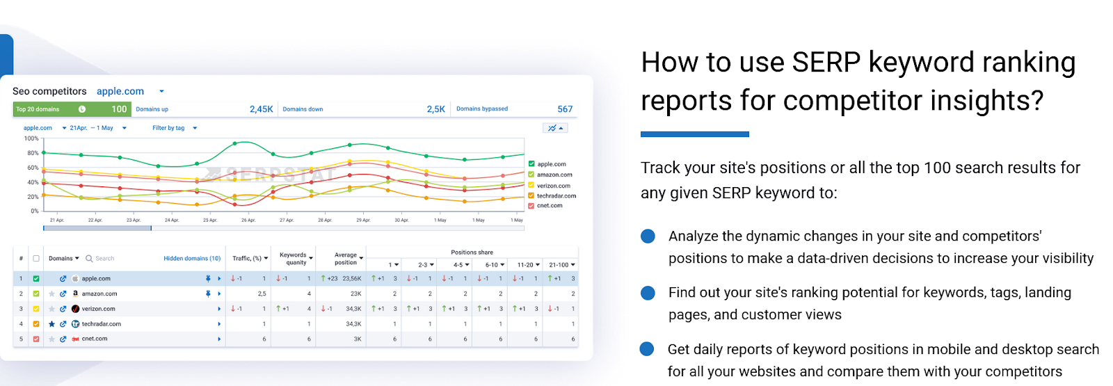The height and width of the screenshot is (386, 1113).
Task: Click the search magnifier icon
Action: click(x=89, y=259)
